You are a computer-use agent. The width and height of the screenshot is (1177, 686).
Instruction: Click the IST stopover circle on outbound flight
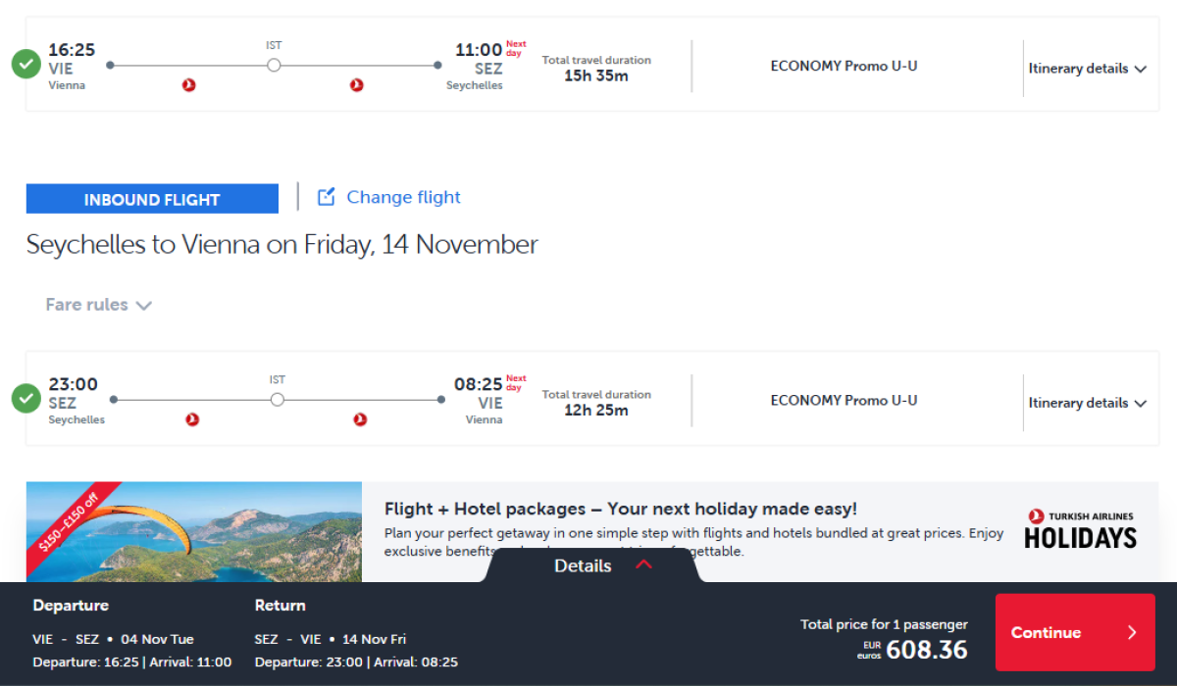pyautogui.click(x=274, y=65)
